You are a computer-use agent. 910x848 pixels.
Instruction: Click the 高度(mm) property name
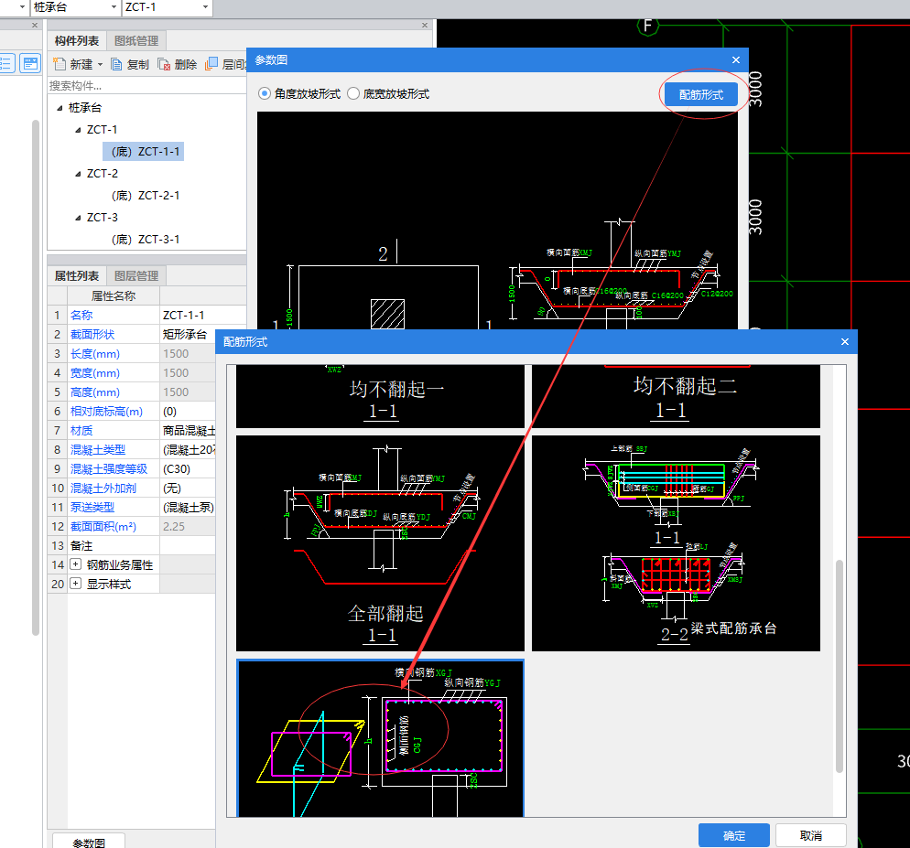pyautogui.click(x=95, y=392)
